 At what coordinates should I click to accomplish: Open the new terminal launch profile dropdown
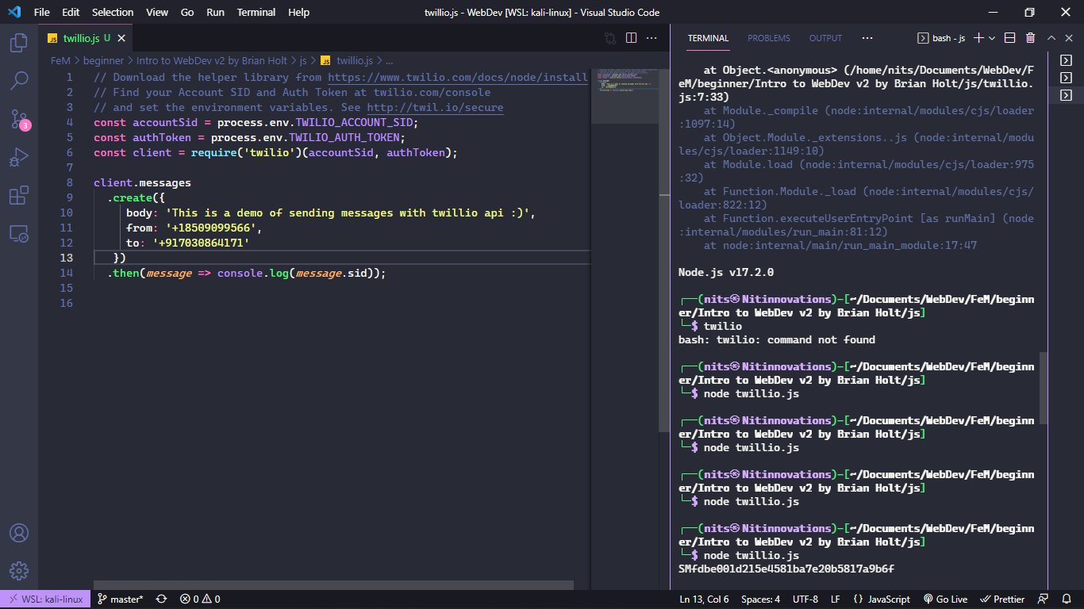click(992, 38)
